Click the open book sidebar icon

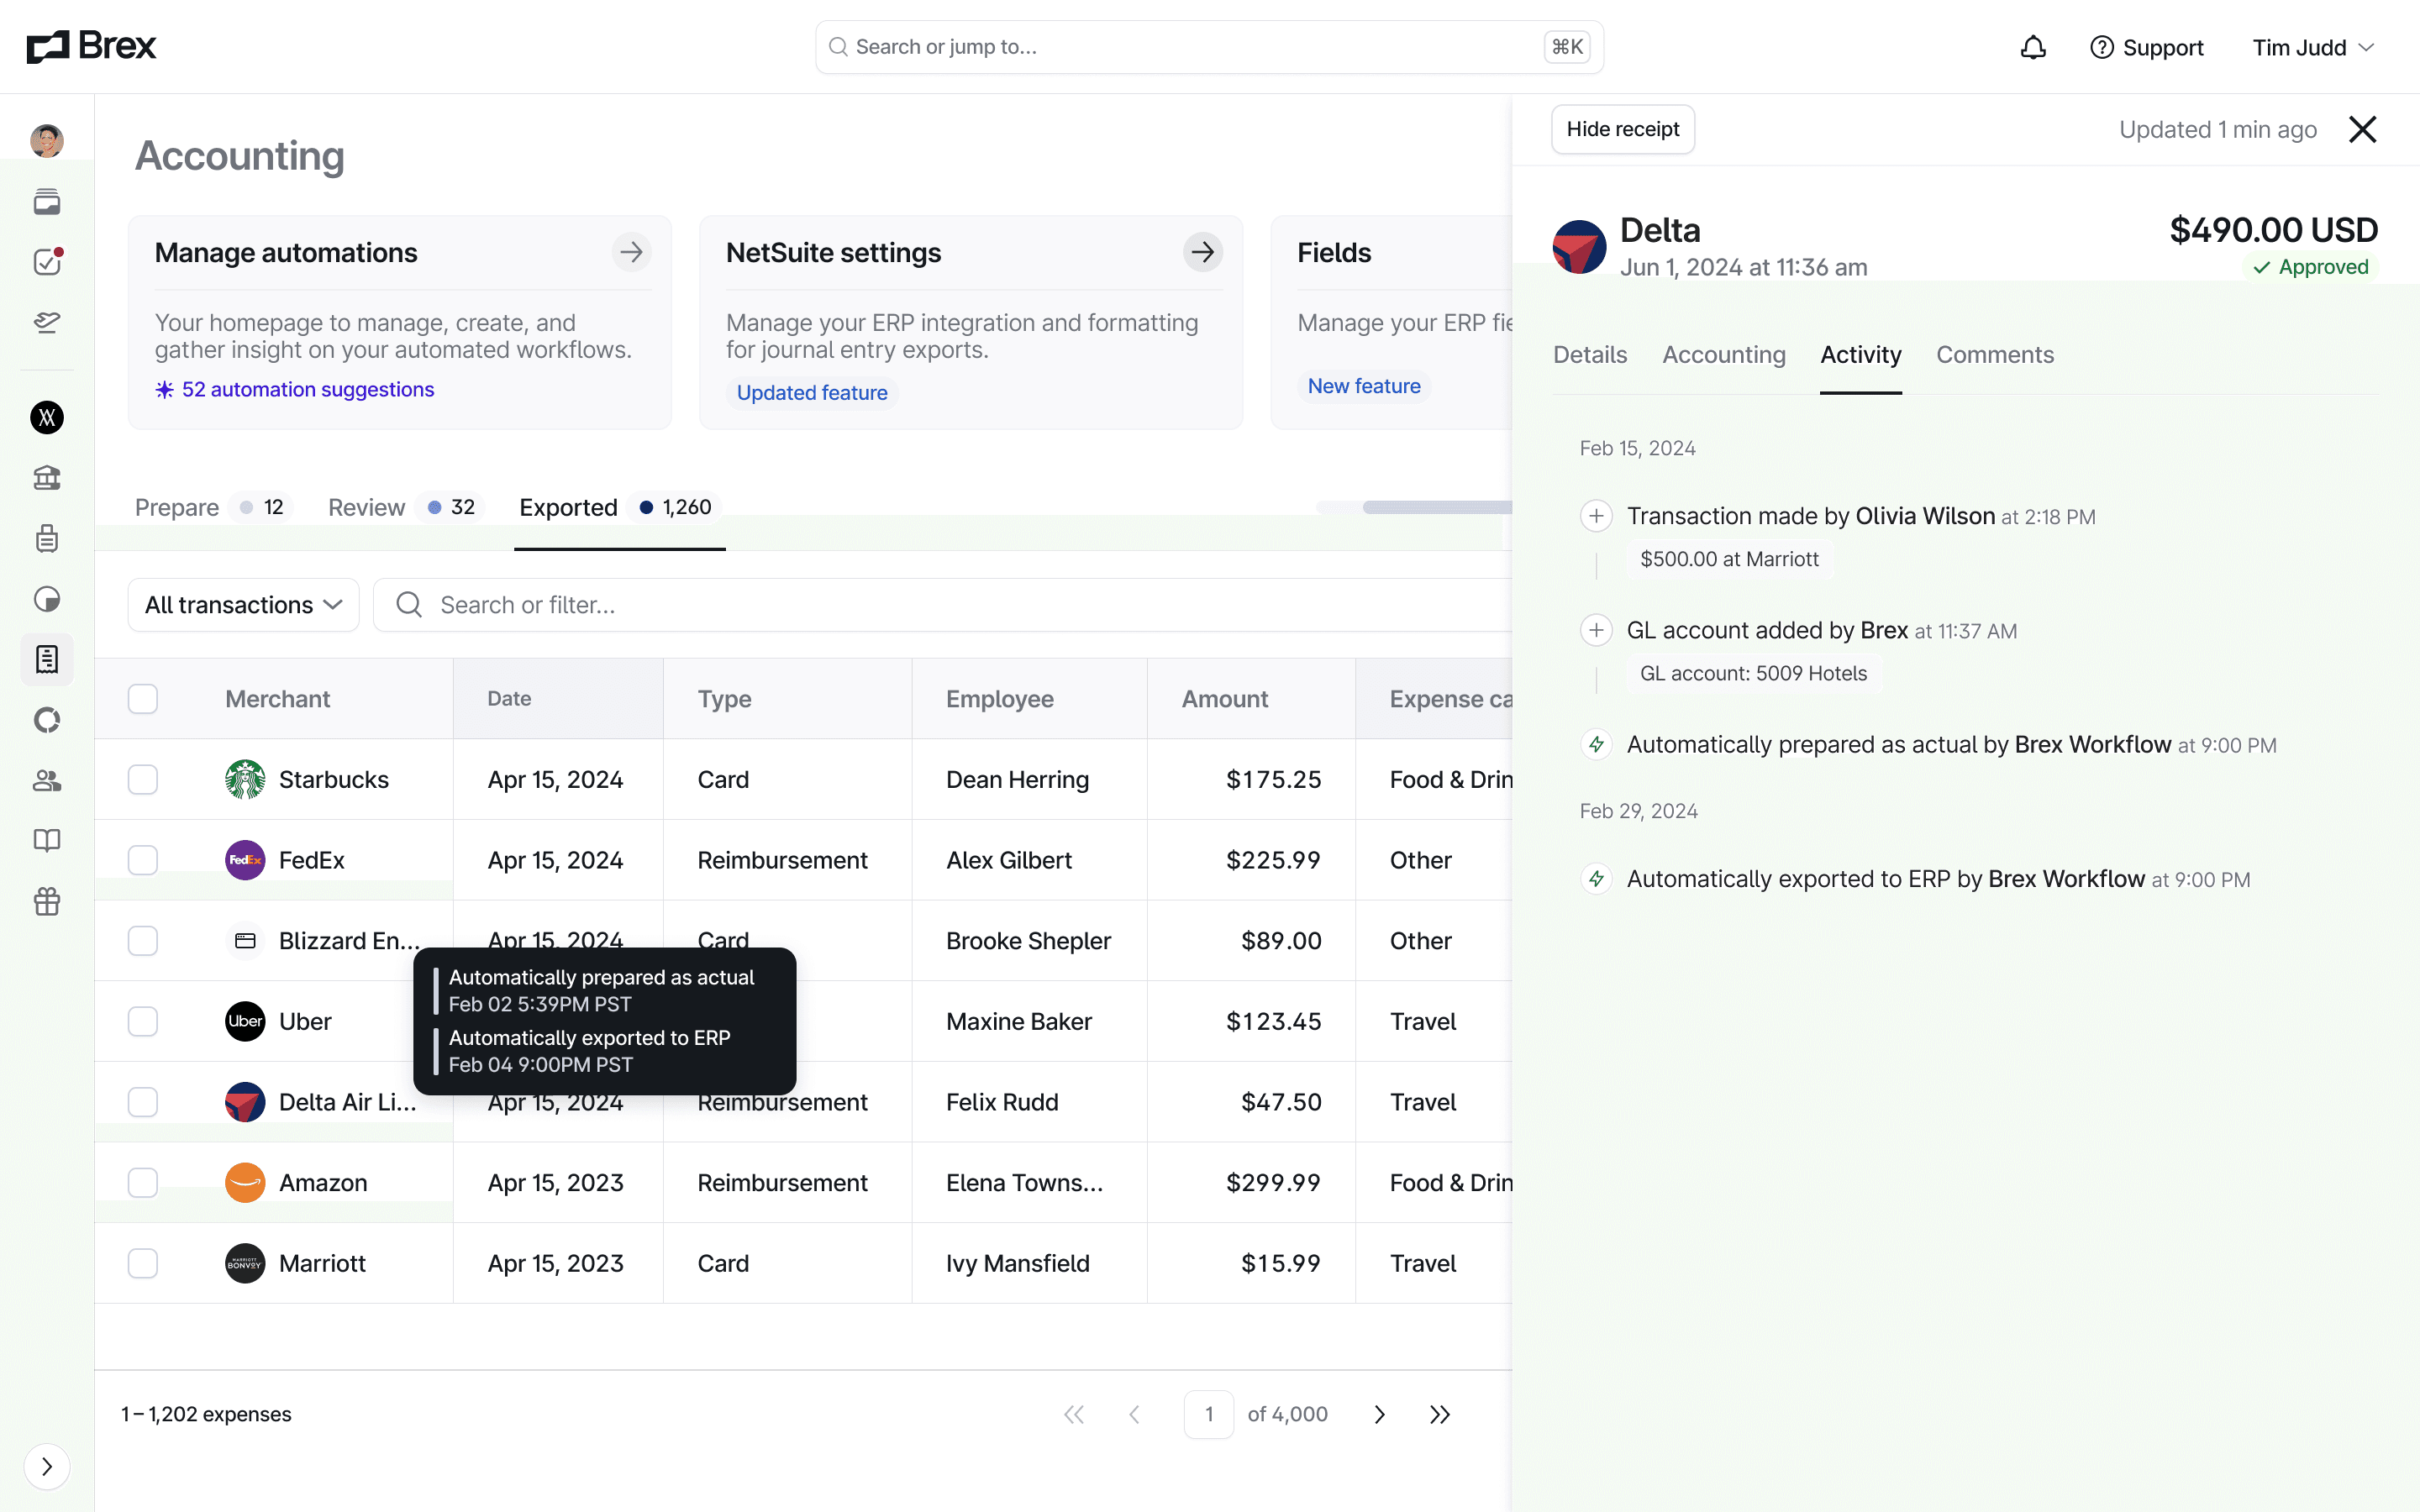click(47, 841)
